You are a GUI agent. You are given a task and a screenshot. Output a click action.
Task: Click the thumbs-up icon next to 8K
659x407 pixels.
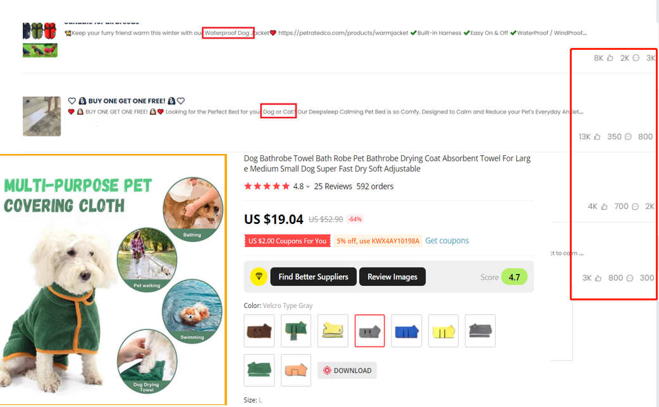610,58
